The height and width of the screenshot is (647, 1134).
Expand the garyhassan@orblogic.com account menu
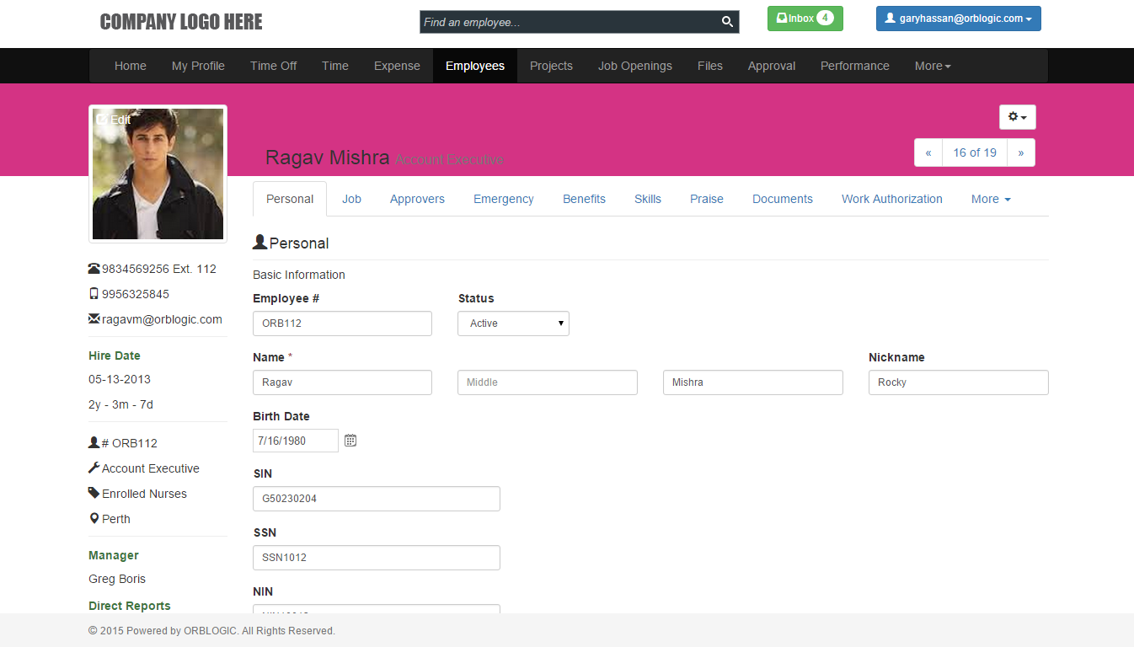coord(959,19)
